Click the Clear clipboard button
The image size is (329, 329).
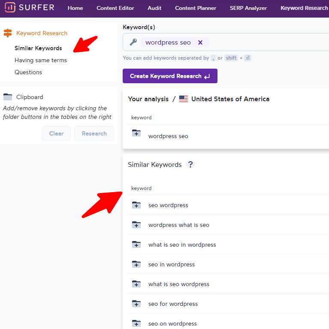pos(57,133)
